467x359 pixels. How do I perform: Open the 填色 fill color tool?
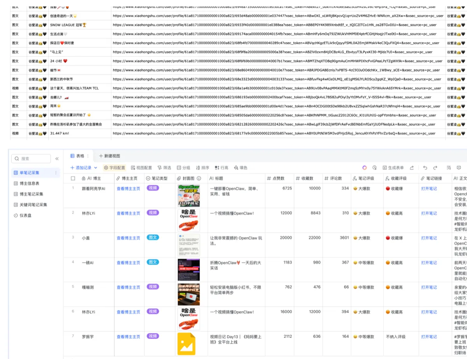[241, 168]
